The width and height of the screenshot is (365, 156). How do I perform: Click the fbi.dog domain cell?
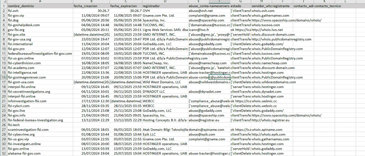pyautogui.click(x=40, y=20)
